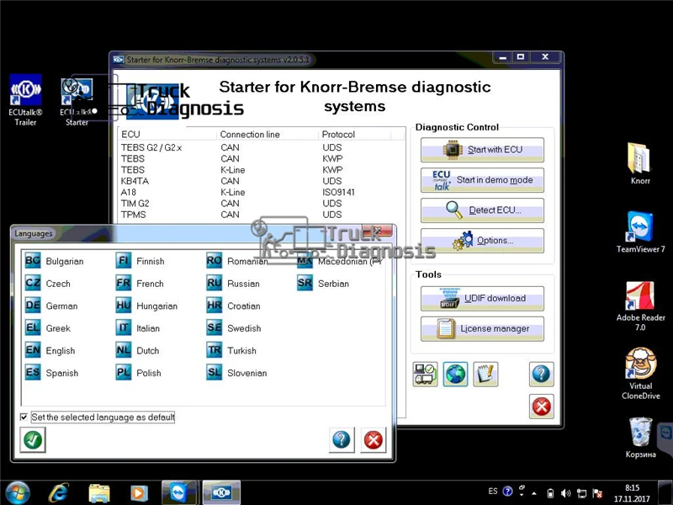Screen dimensions: 673x505
Task: Click Start with ECU button
Action: 482,150
